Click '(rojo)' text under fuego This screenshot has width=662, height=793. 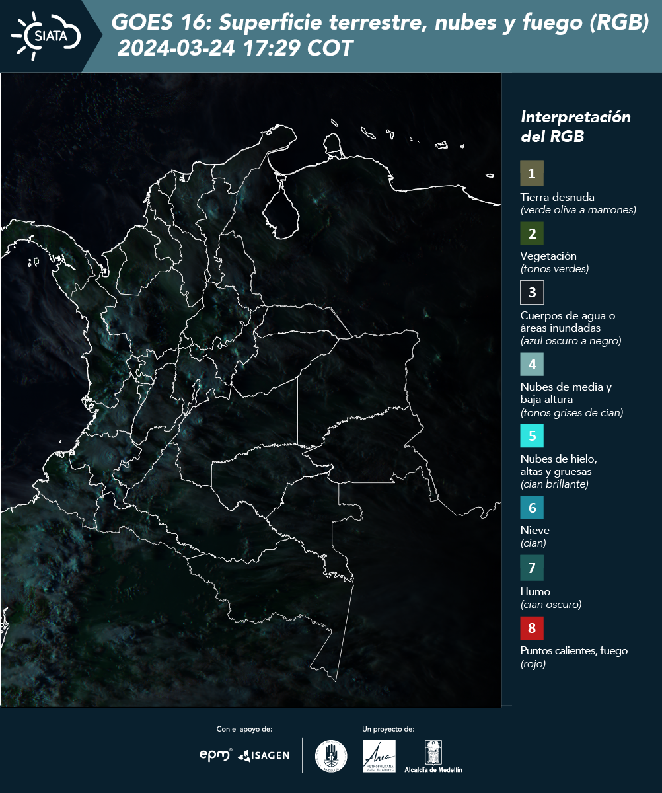pos(533,664)
